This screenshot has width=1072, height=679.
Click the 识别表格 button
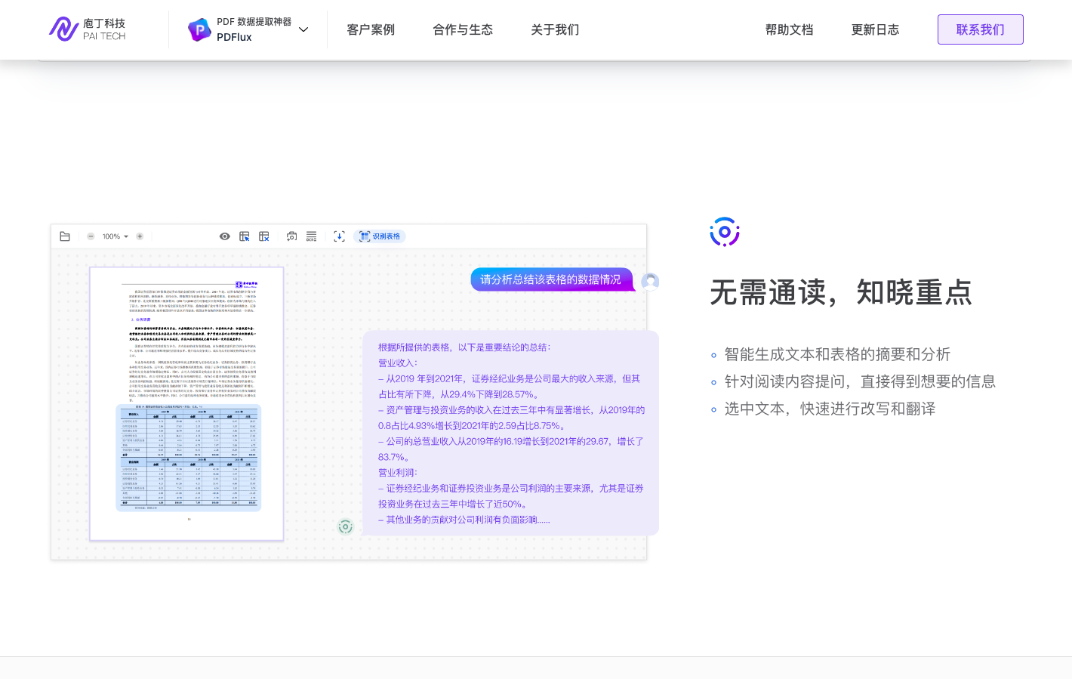(x=380, y=236)
